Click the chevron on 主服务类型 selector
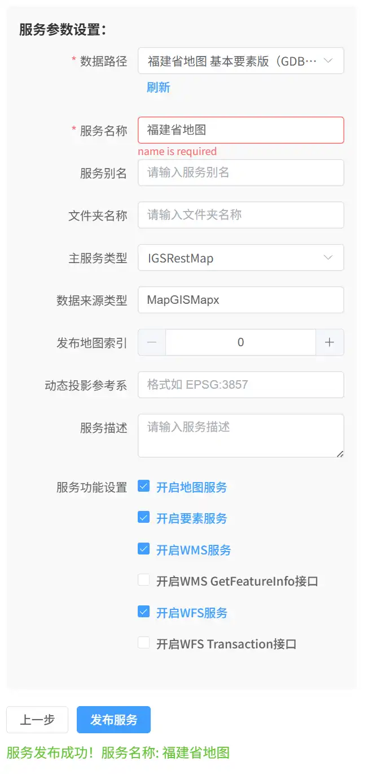This screenshot has width=368, height=774. [x=329, y=257]
